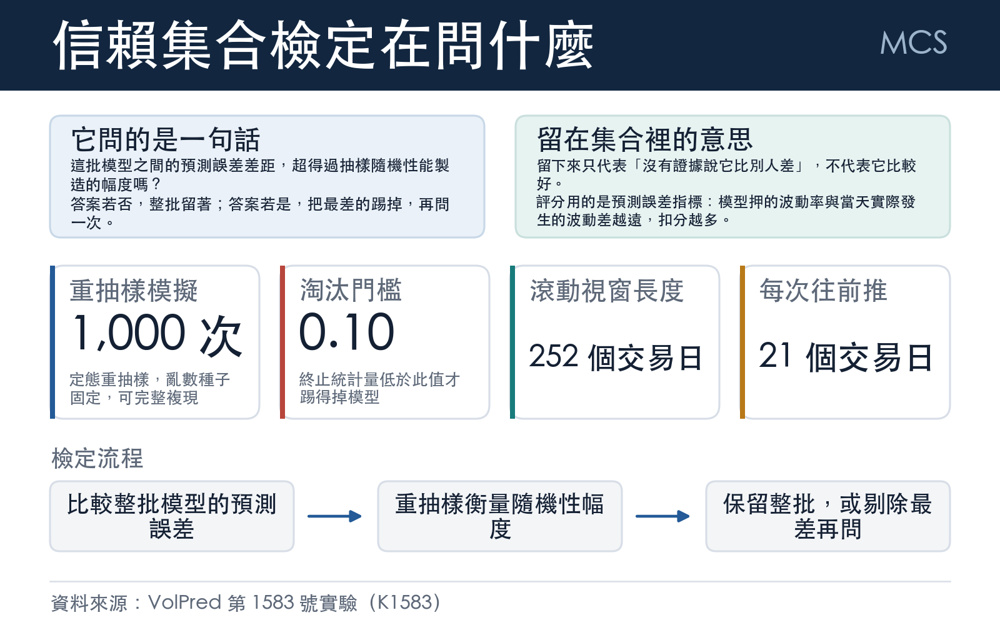Click the MCS label in the header
Image resolution: width=1000 pixels, height=625 pixels.
(x=913, y=43)
